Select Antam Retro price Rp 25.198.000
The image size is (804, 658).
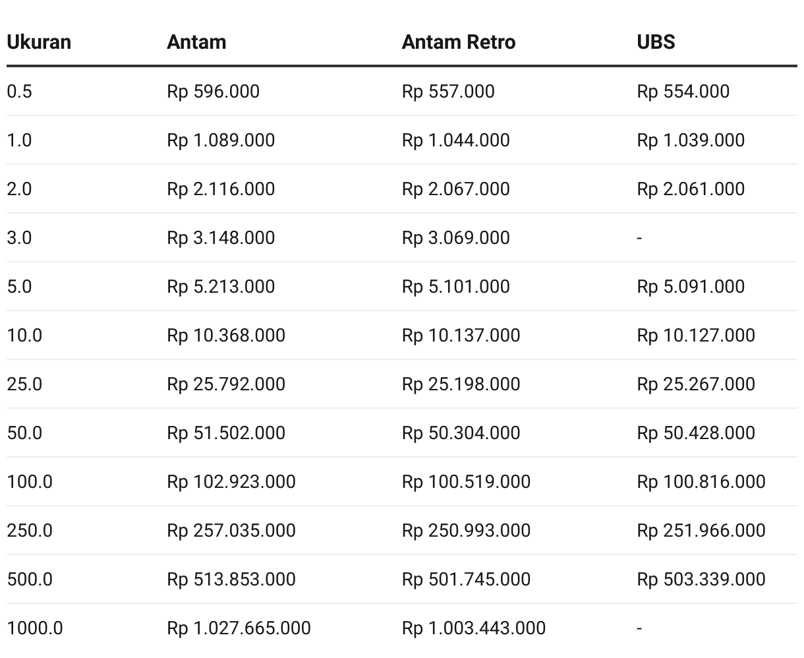tap(461, 384)
